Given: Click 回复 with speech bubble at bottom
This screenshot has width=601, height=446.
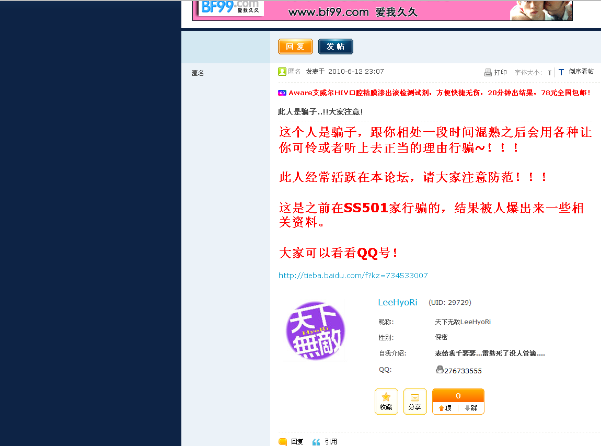Looking at the screenshot, I should pyautogui.click(x=291, y=442).
